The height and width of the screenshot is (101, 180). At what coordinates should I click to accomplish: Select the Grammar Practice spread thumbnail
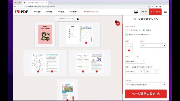click(45, 63)
